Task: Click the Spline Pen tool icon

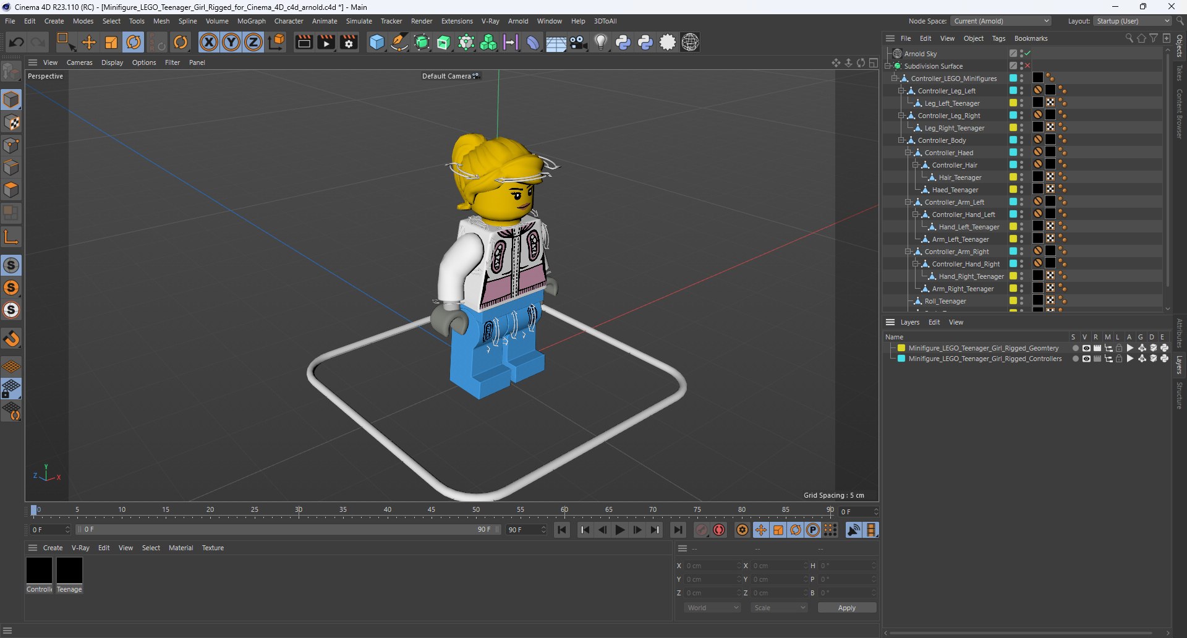Action: [399, 42]
